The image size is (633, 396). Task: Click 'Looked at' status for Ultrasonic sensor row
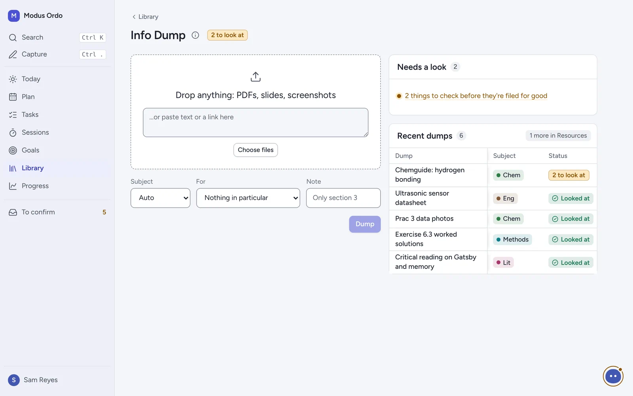pos(570,198)
